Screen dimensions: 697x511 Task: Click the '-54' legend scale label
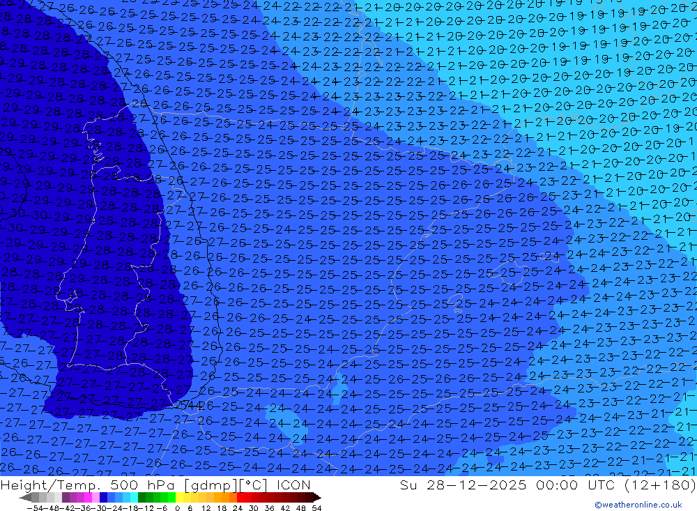click(x=35, y=508)
